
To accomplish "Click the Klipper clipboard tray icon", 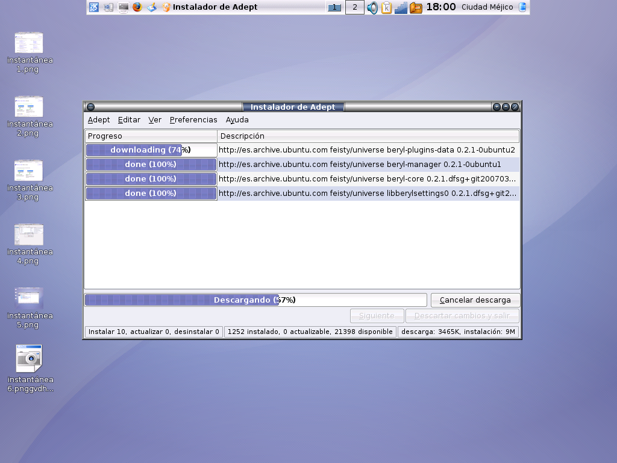I will (386, 7).
